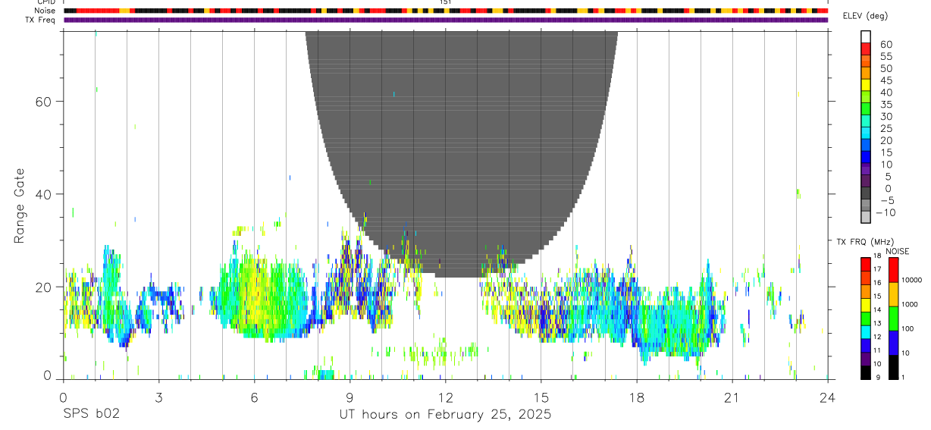This screenshot has width=931, height=430.
Task: Click the 'Noise' row label at top left
Action: 45,11
